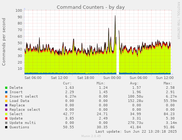
Task: Click the black Questions legend swatch
Action: click(6, 127)
